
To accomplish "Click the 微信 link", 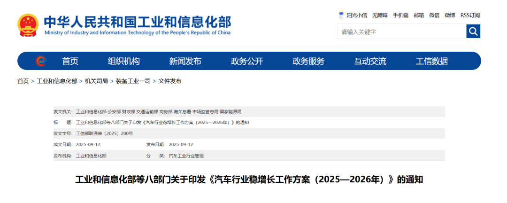I will click(x=434, y=15).
